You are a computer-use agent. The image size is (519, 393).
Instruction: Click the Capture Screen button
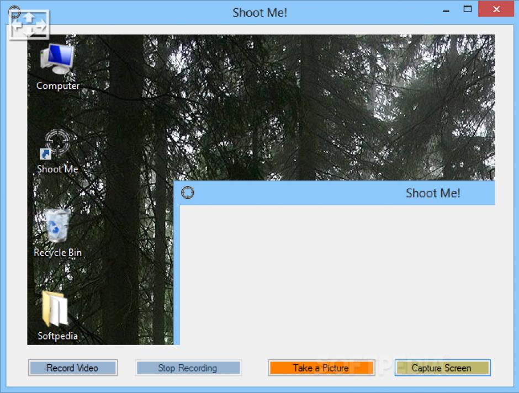pos(443,368)
